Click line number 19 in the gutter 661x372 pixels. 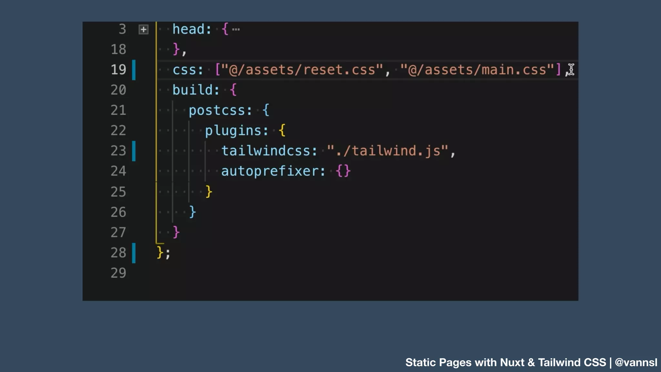(x=118, y=70)
